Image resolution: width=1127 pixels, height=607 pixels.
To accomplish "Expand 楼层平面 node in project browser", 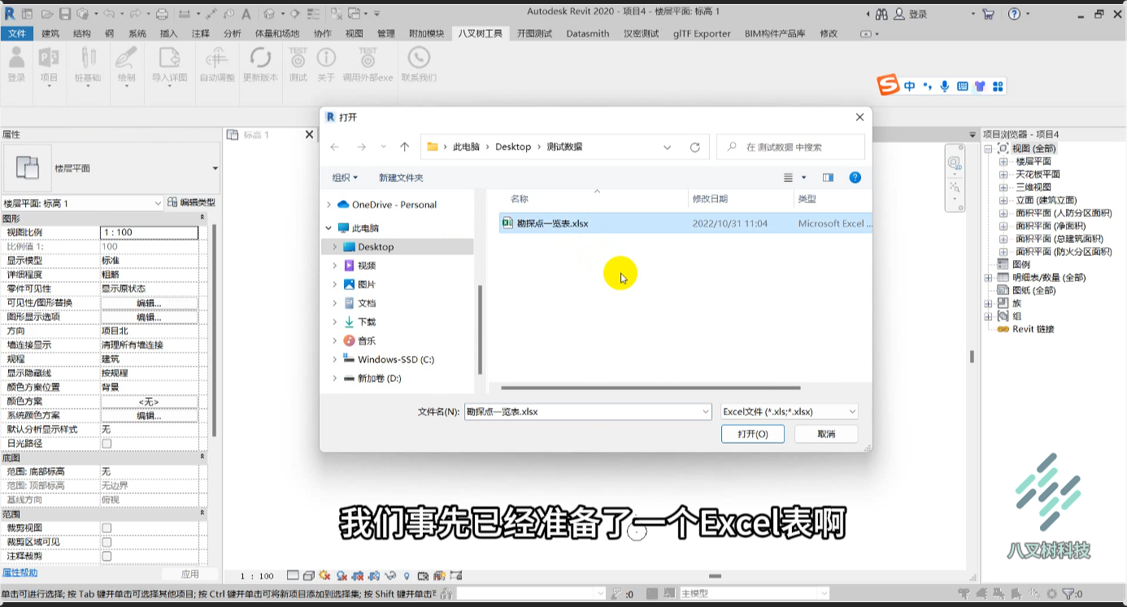I will 1003,162.
